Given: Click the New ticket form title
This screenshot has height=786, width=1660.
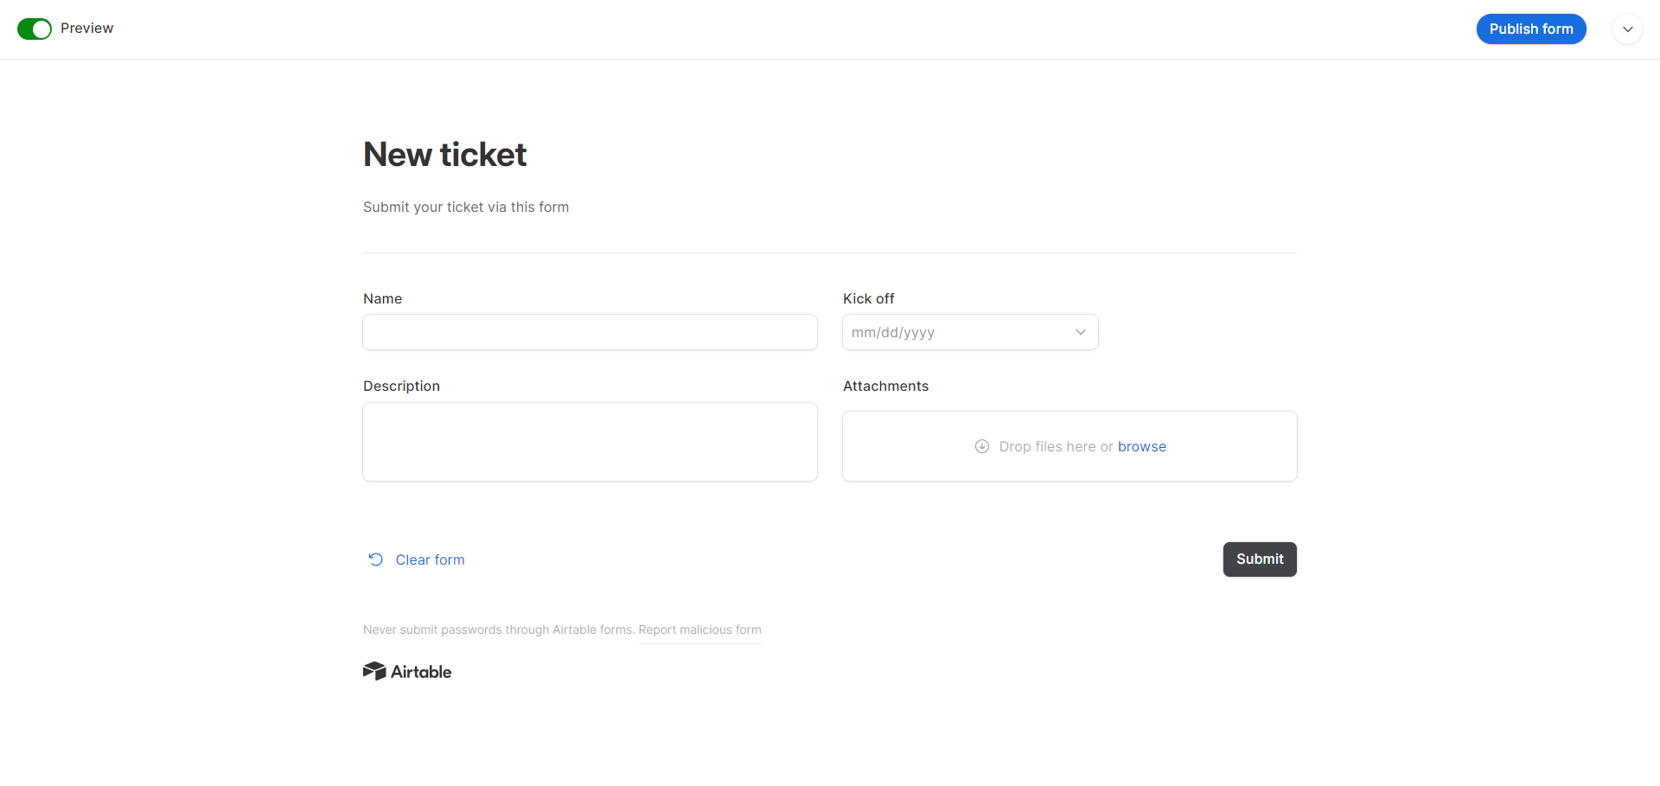Looking at the screenshot, I should click(444, 154).
